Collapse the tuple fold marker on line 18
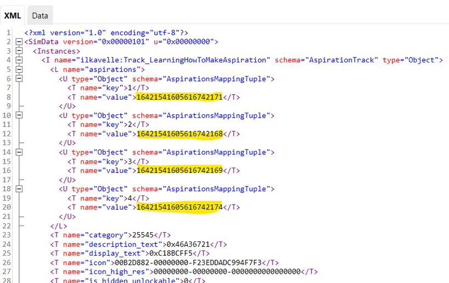Screen dimensions: 449x283 point(20,189)
